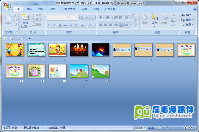This screenshot has height=132, width=199.
Task: Switch to the Animation (动画) tab
Action: pos(52,9)
